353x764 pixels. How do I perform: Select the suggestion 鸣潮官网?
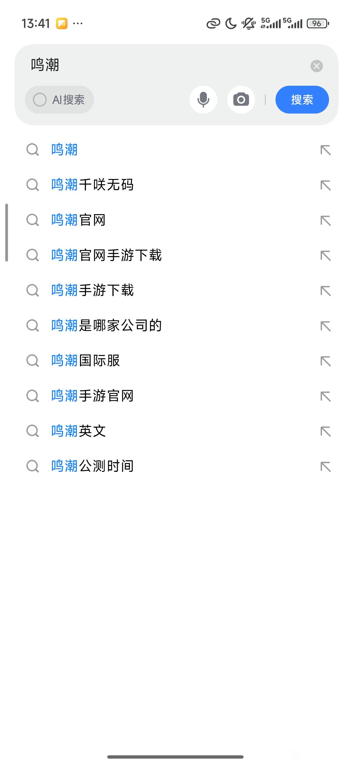(x=78, y=220)
